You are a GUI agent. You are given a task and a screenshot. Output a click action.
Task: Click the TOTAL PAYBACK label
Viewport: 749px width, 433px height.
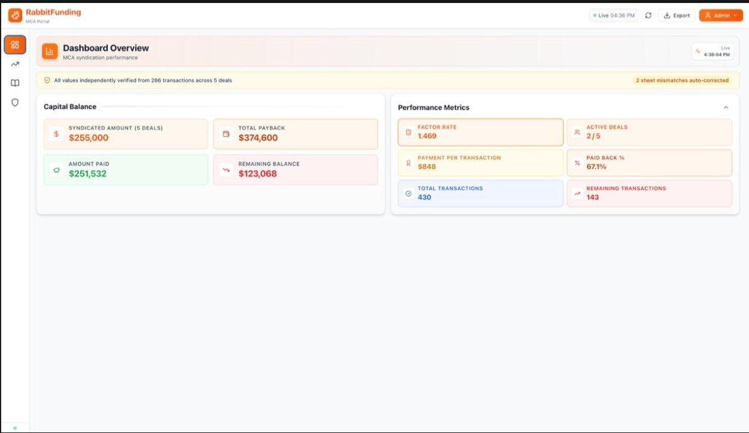click(x=261, y=128)
